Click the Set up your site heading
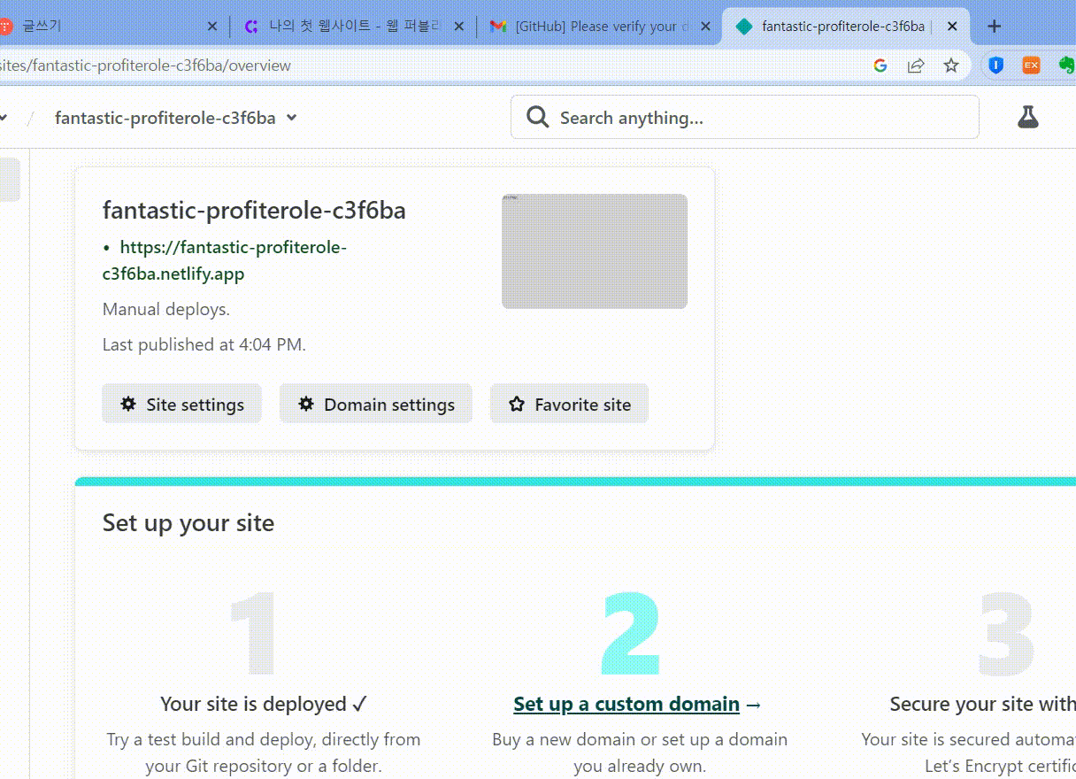 click(x=188, y=522)
